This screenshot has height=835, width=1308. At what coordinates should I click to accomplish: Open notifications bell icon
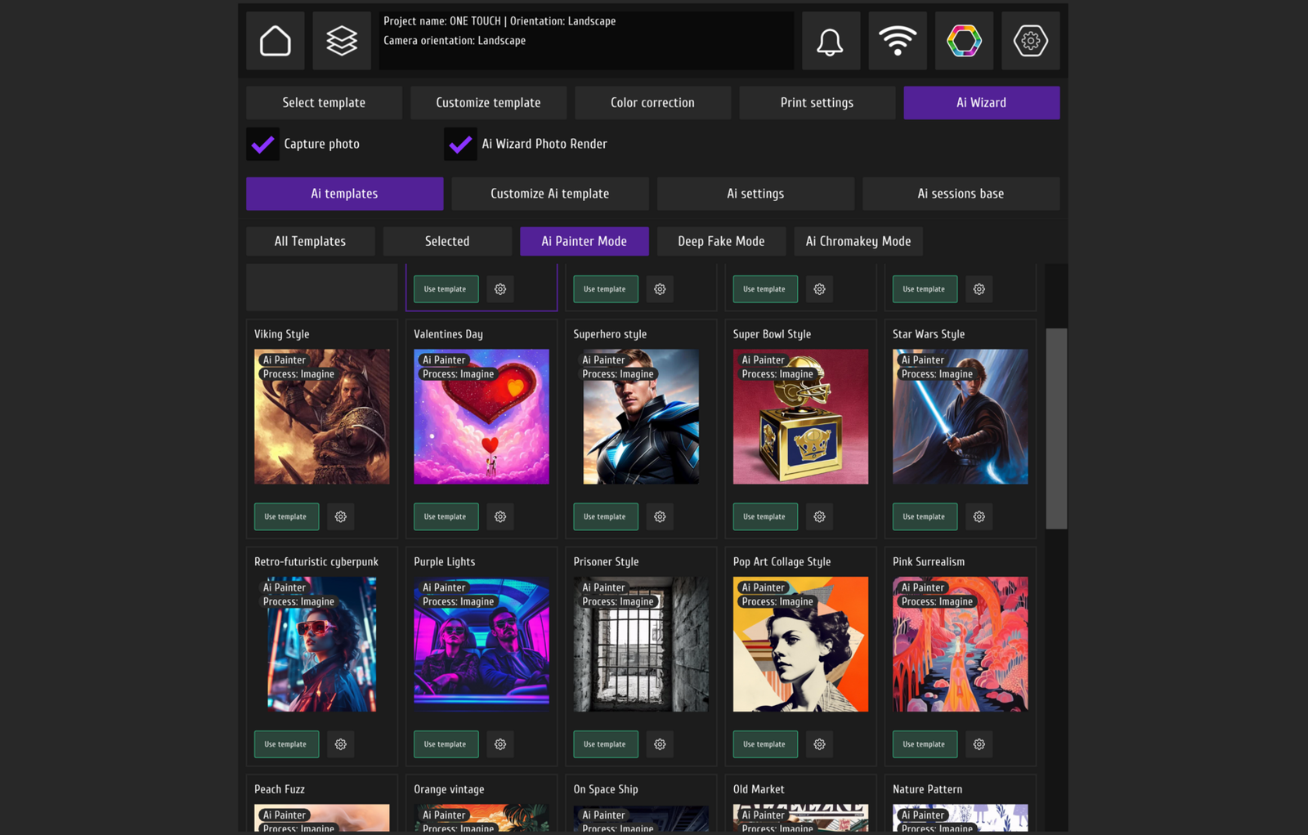click(x=831, y=41)
